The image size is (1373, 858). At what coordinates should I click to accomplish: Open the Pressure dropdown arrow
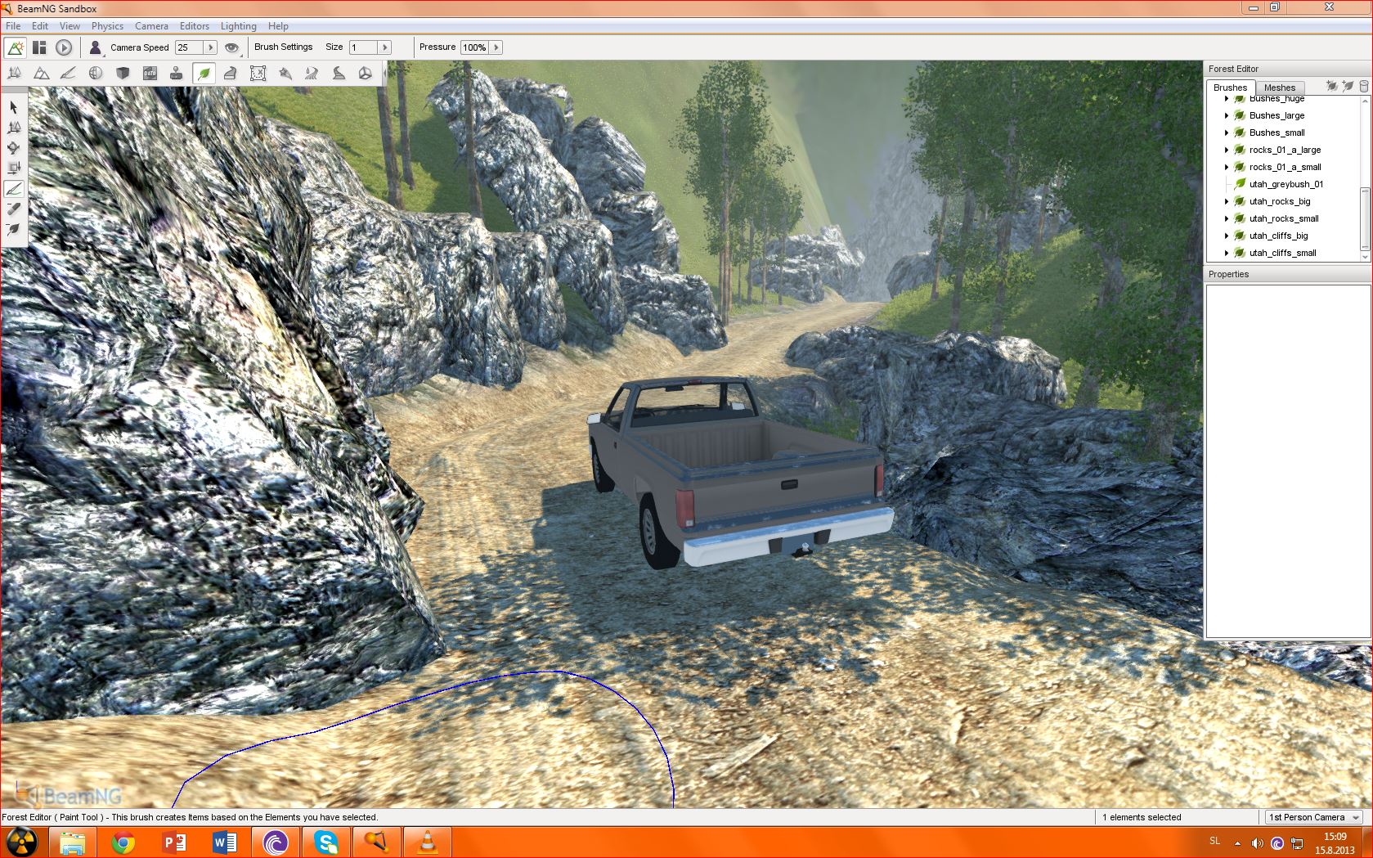496,47
